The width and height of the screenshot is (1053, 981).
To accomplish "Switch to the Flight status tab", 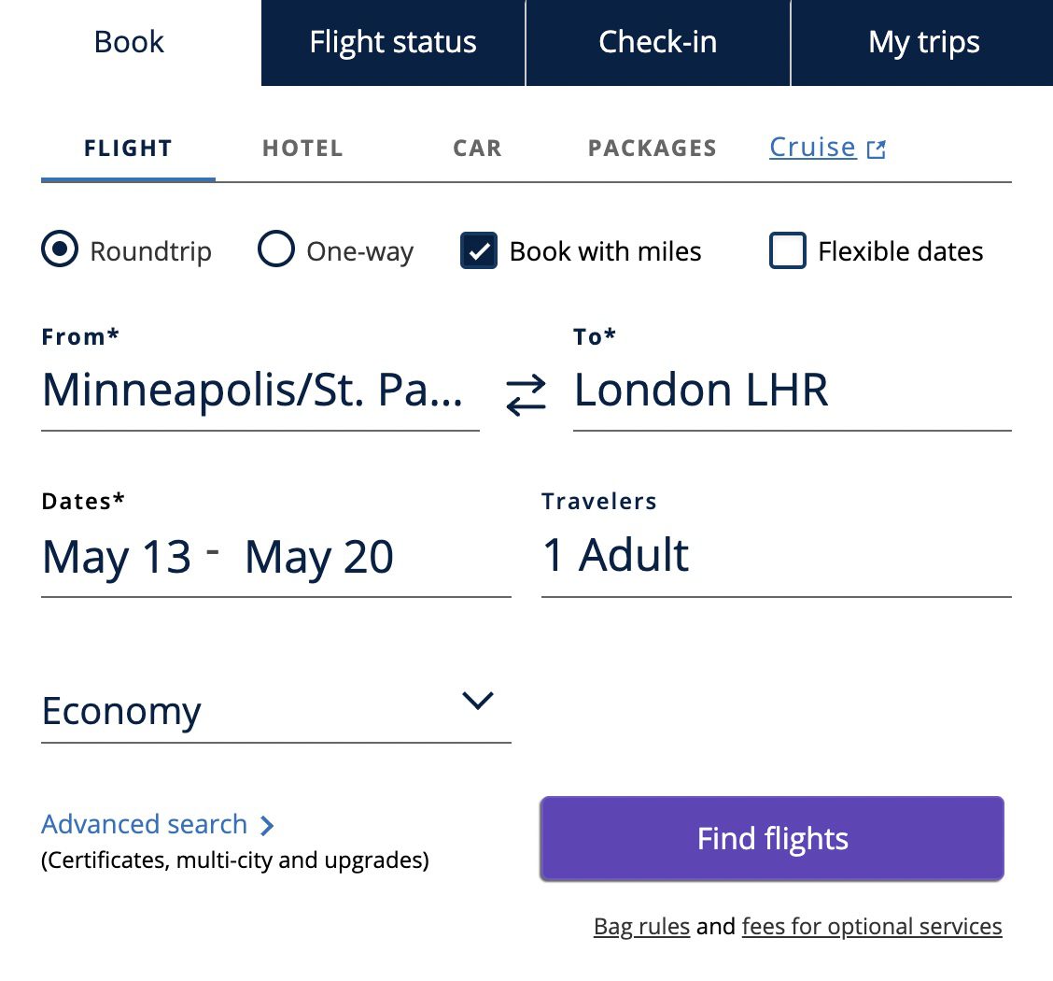I will [x=392, y=42].
